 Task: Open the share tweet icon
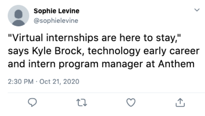180,103
